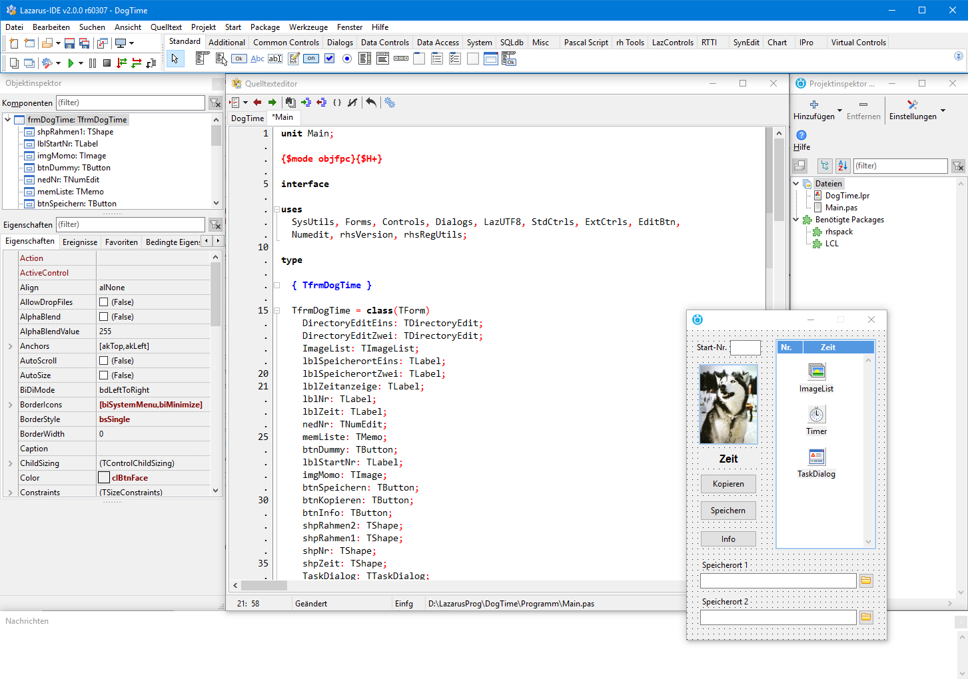Screen dimensions: 968x679
Task: Open the Einstellungen dropdown arrow
Action: pyautogui.click(x=943, y=111)
